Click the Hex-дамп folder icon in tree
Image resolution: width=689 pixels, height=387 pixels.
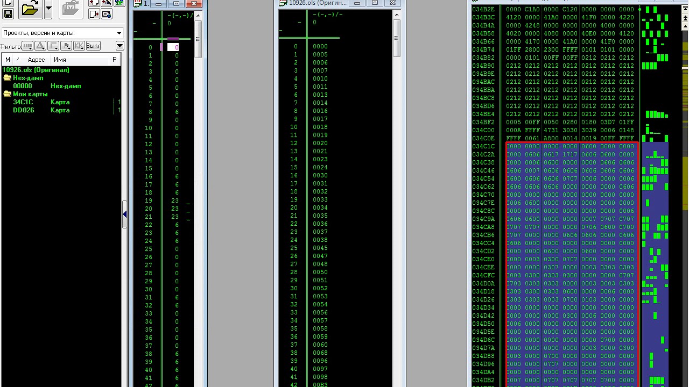[x=8, y=78]
